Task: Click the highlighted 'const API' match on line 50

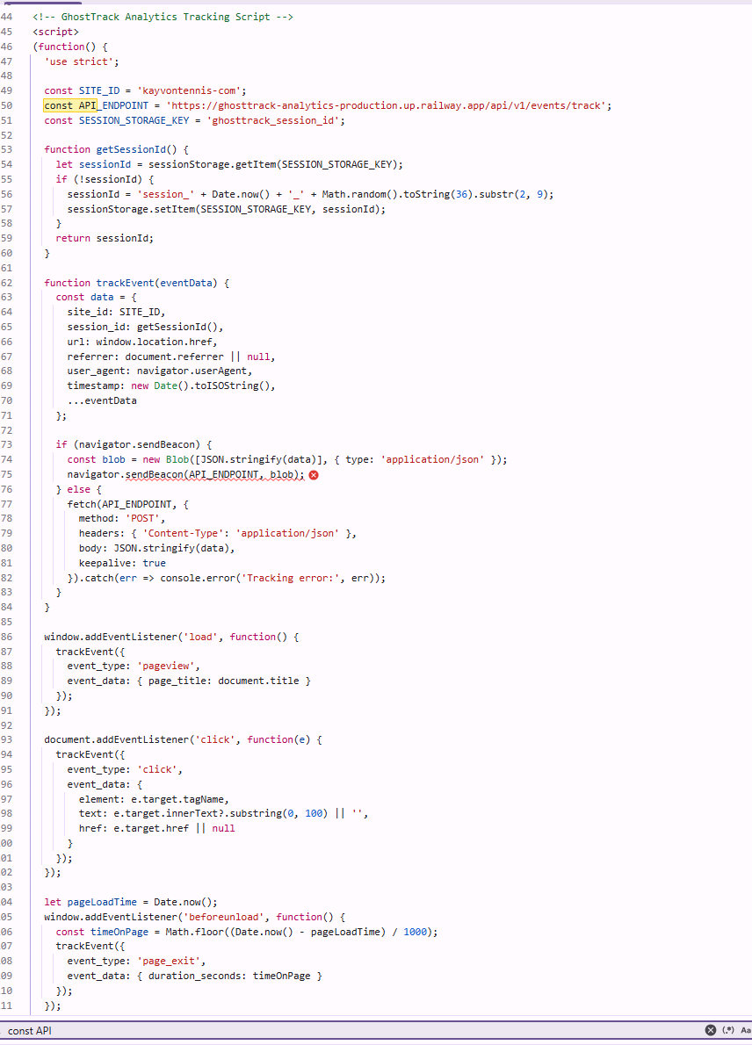Action: coord(69,105)
